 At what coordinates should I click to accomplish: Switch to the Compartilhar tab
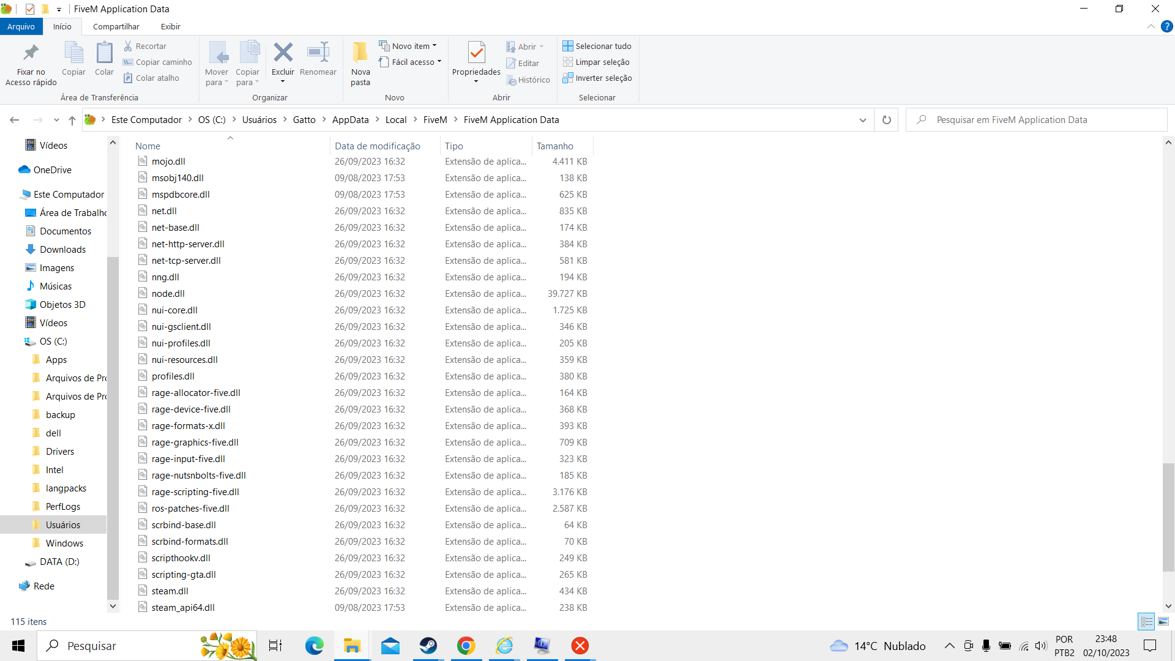click(x=116, y=26)
